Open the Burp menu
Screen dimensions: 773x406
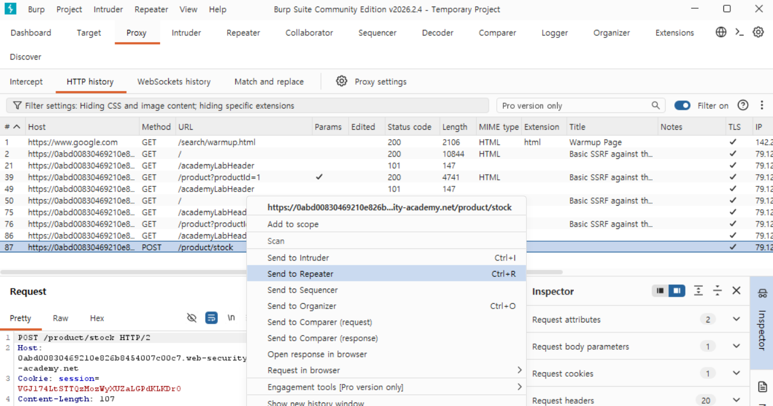[36, 9]
